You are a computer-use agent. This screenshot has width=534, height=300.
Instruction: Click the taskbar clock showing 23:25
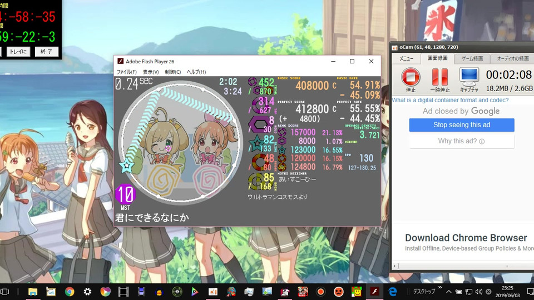(x=507, y=292)
